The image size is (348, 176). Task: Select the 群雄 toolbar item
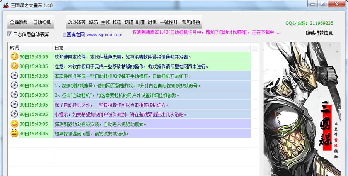[x=117, y=22]
